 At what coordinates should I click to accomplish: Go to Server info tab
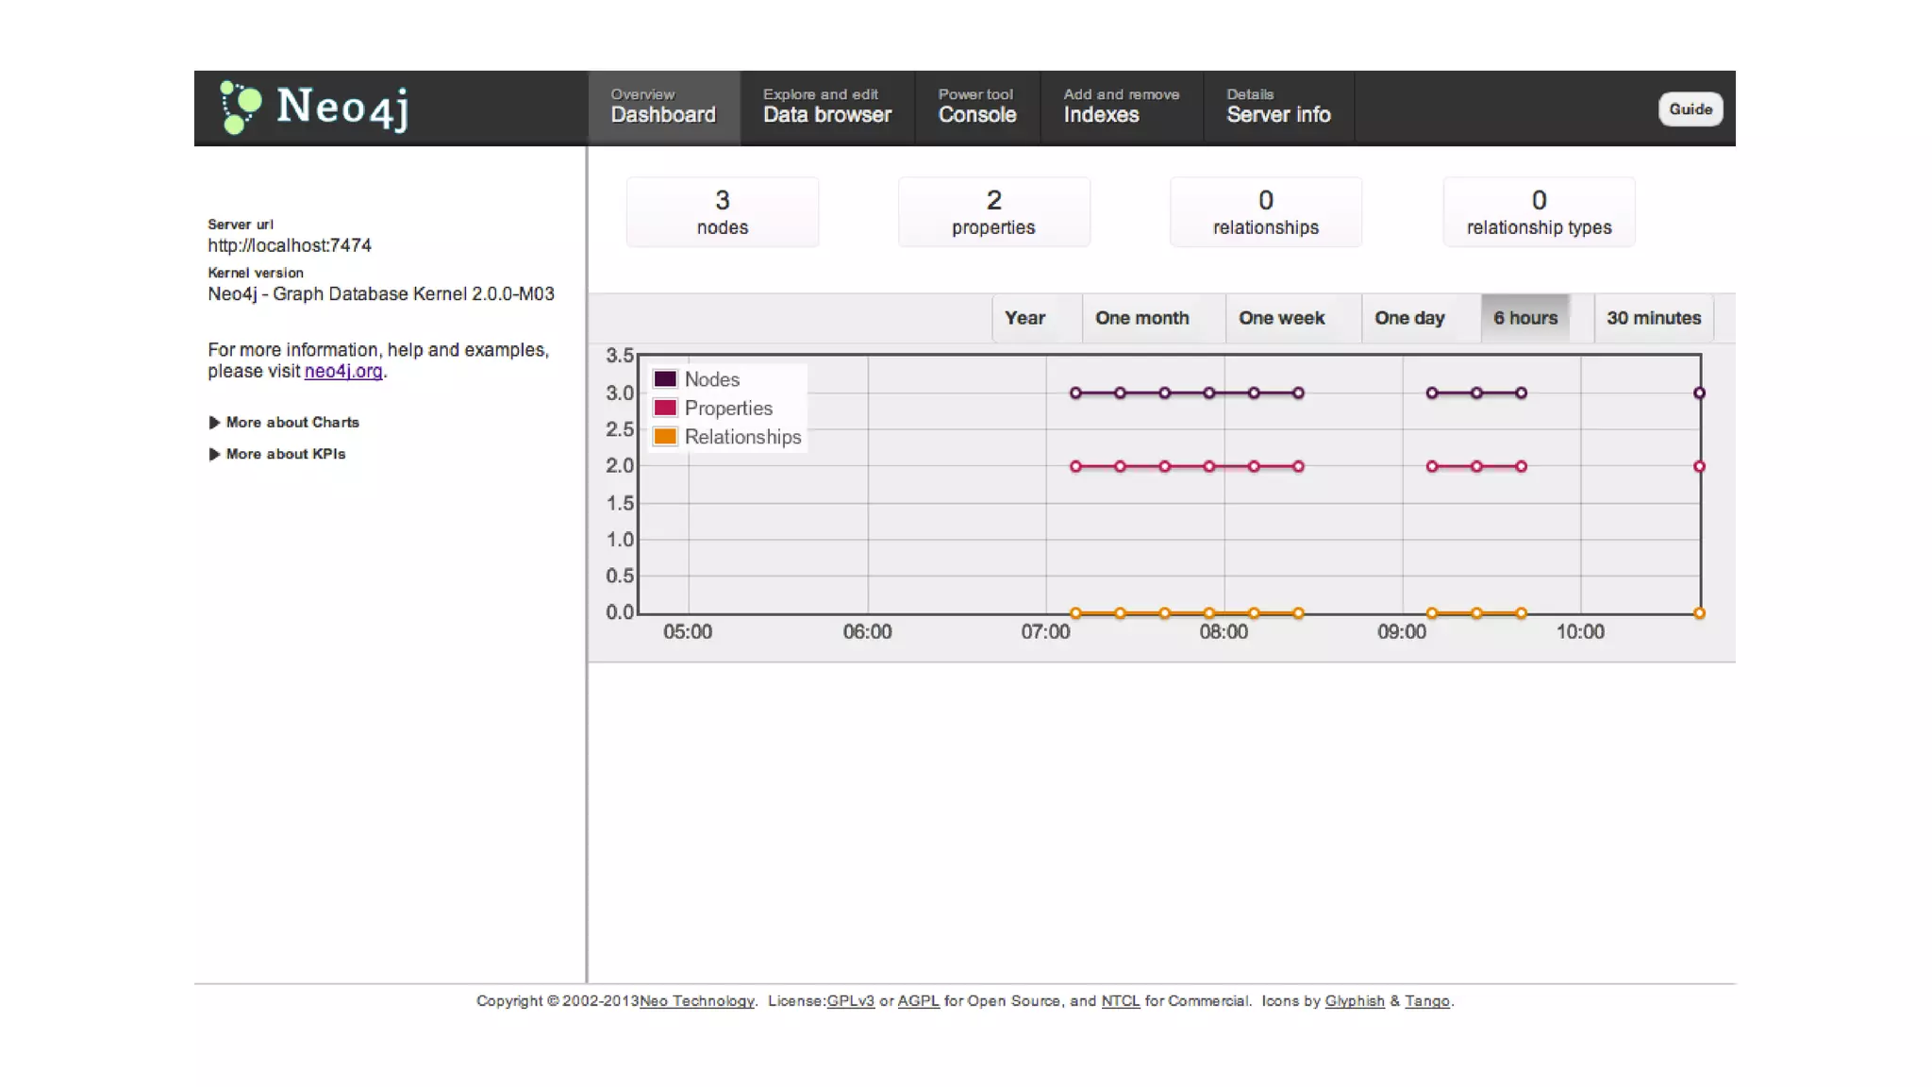pos(1277,108)
